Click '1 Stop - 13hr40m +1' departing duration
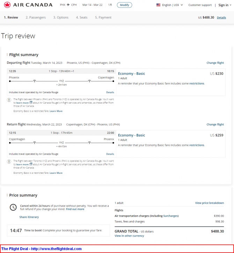The image size is (234, 253). coord(61,71)
